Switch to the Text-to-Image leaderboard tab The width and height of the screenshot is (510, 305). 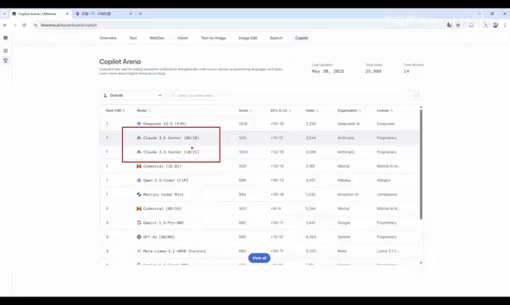[x=213, y=38]
